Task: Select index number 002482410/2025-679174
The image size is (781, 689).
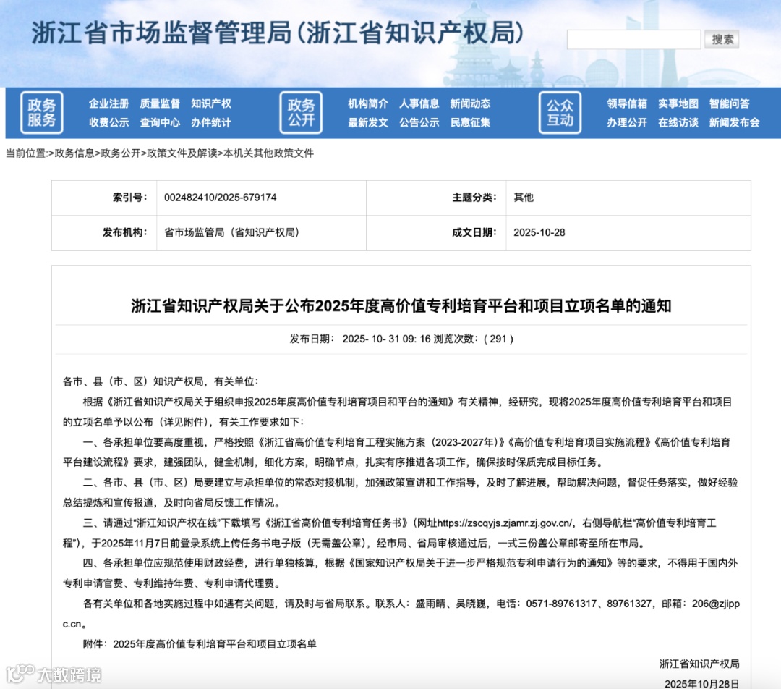Action: (220, 198)
